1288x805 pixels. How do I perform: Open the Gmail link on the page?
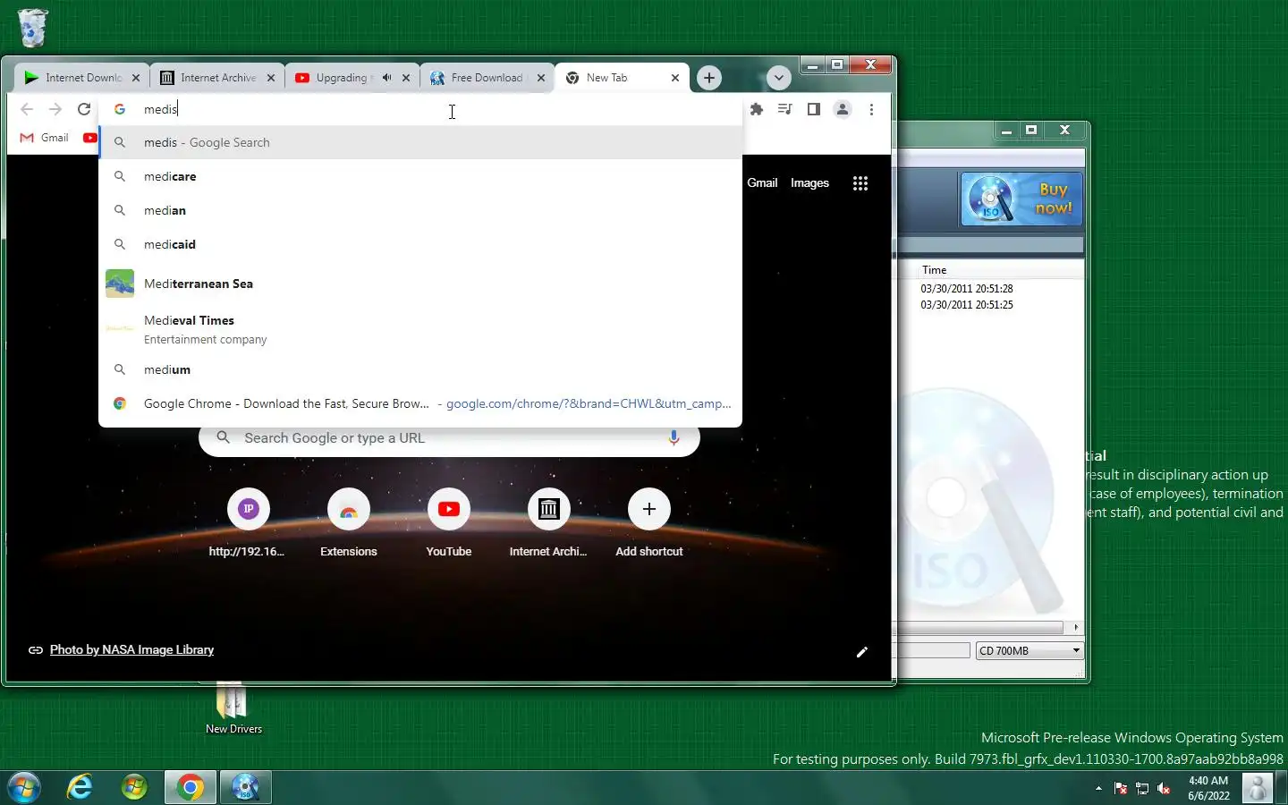tap(762, 182)
